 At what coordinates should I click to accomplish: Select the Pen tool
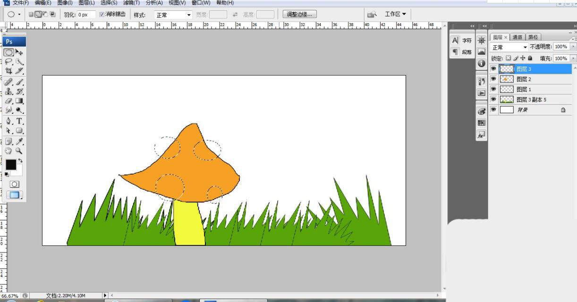click(x=8, y=121)
